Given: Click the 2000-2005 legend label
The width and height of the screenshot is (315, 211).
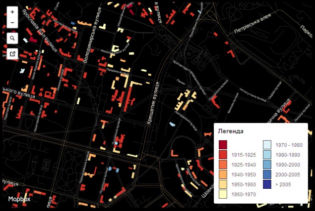Looking at the screenshot, I should click(x=288, y=174).
